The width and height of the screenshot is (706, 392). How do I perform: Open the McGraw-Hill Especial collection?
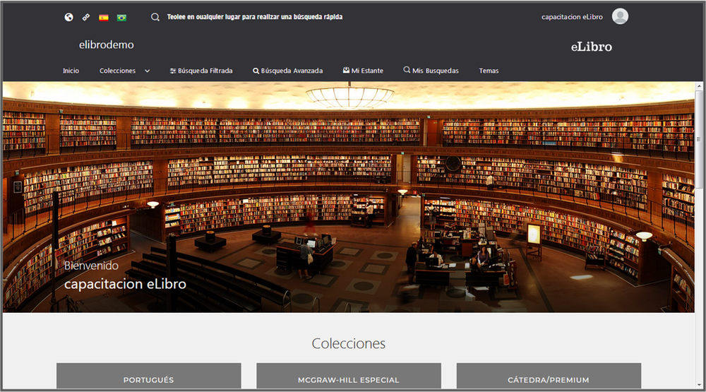point(348,379)
